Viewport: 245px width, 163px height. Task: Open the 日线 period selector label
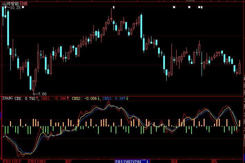tap(23, 3)
